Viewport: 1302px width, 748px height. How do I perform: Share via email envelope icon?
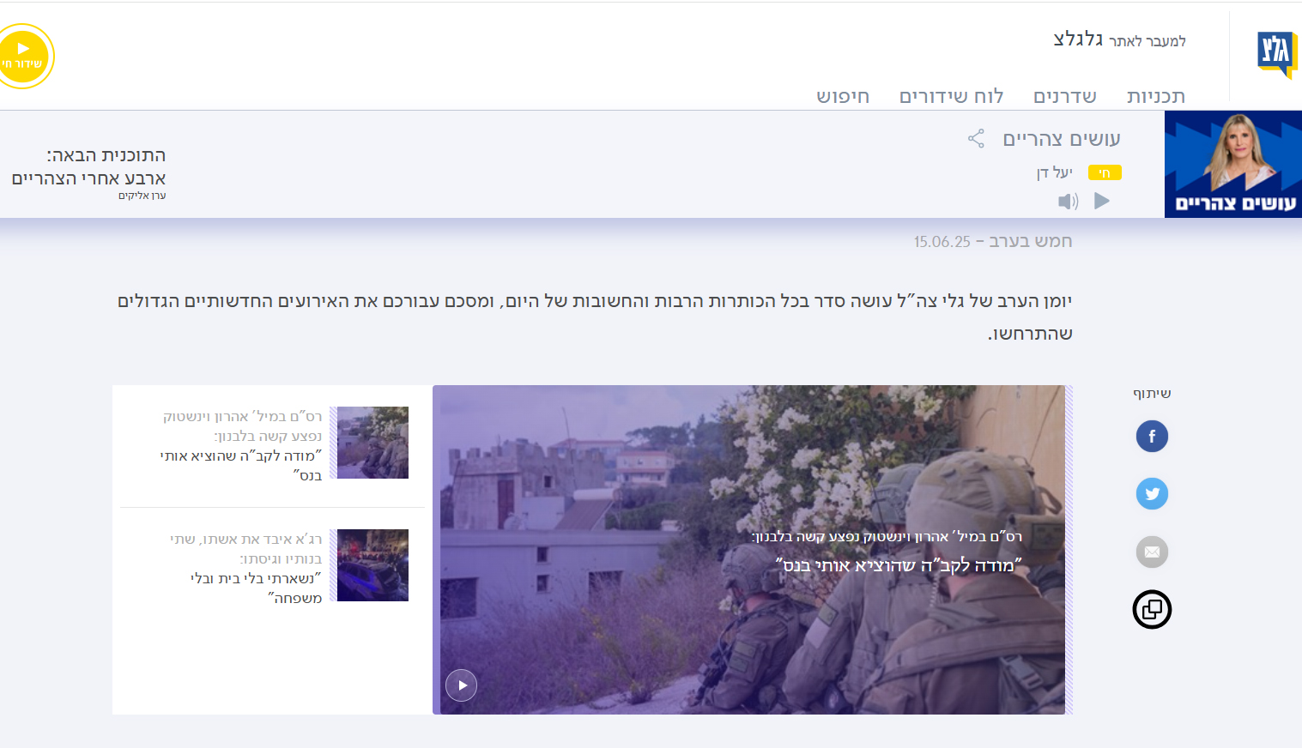1152,552
